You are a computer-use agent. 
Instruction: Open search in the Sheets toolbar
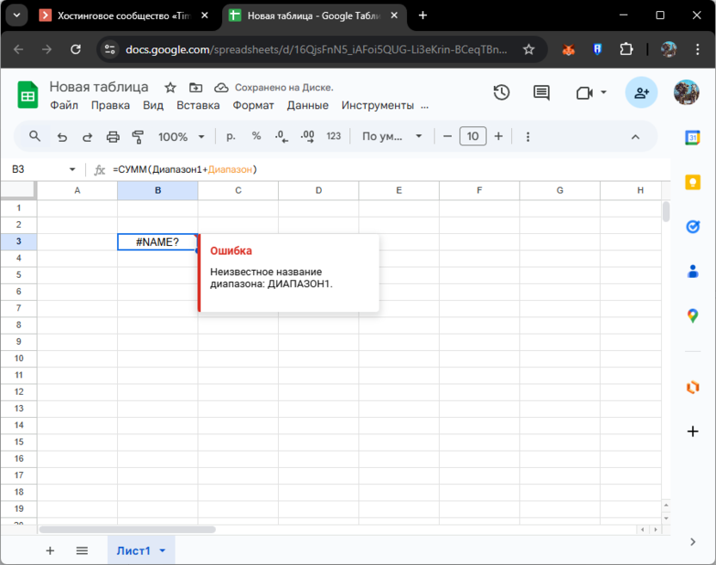click(34, 136)
